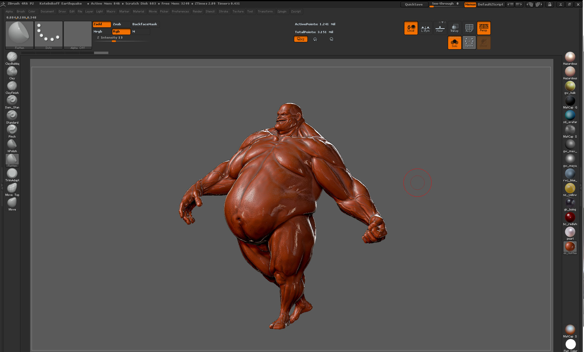Click the DefaultZScript button

(490, 4)
